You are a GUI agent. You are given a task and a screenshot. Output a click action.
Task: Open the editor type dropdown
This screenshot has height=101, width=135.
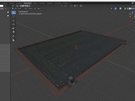point(13,6)
